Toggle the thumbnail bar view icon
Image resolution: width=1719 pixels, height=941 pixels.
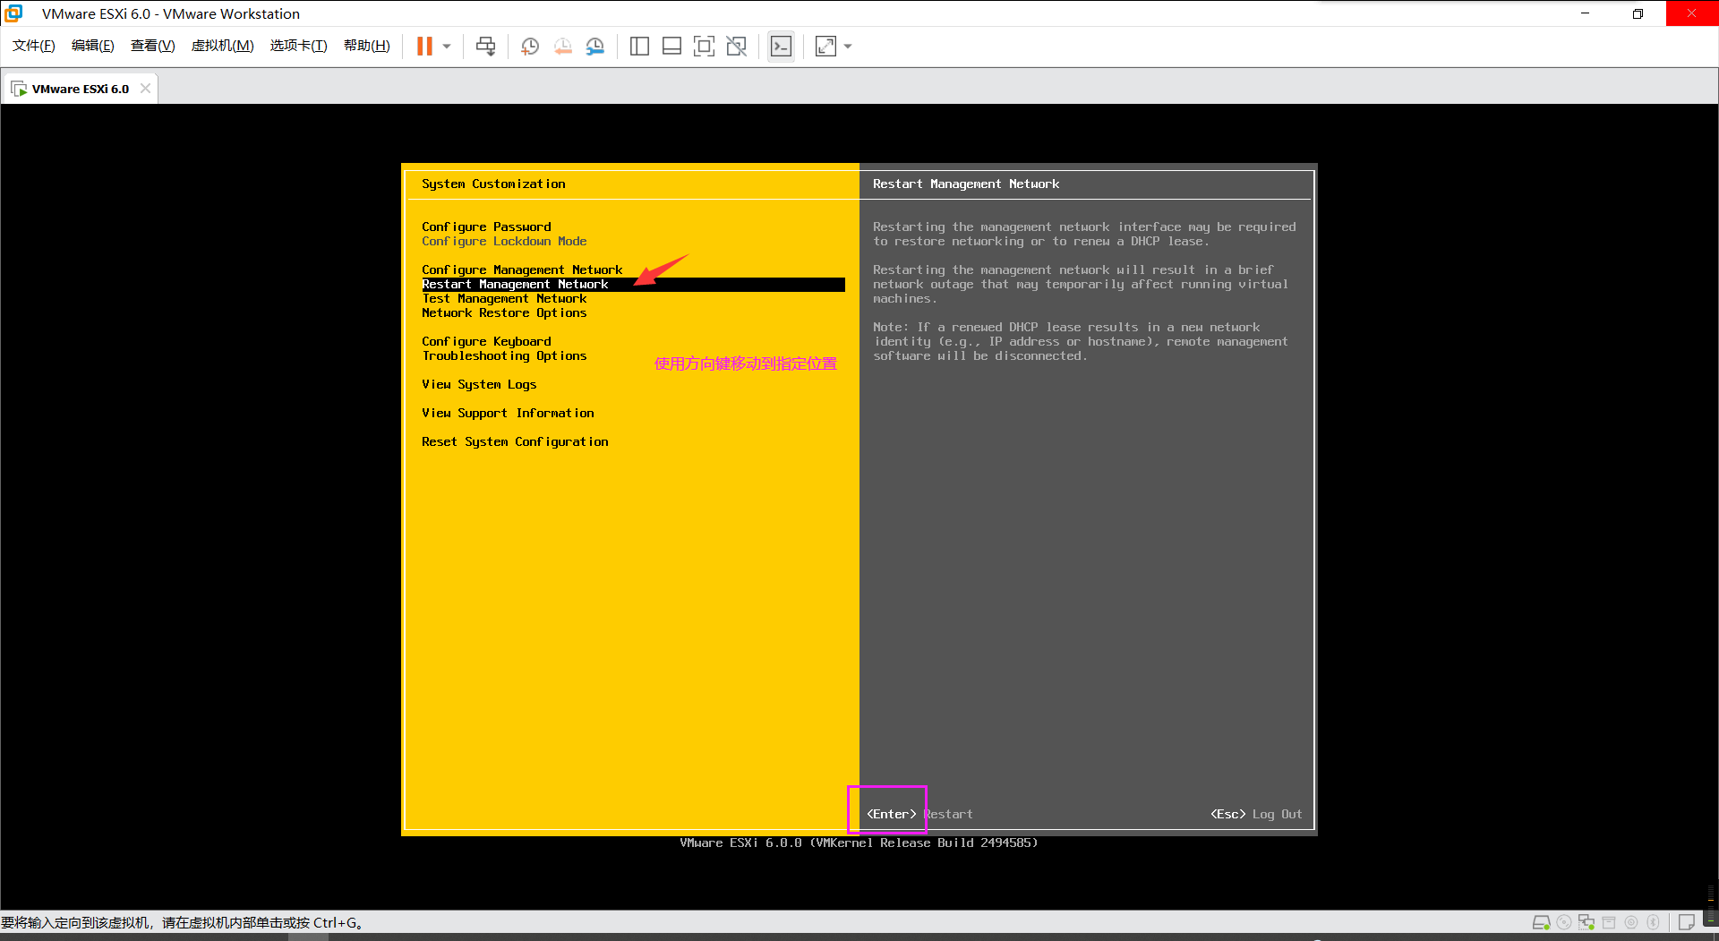coord(671,47)
